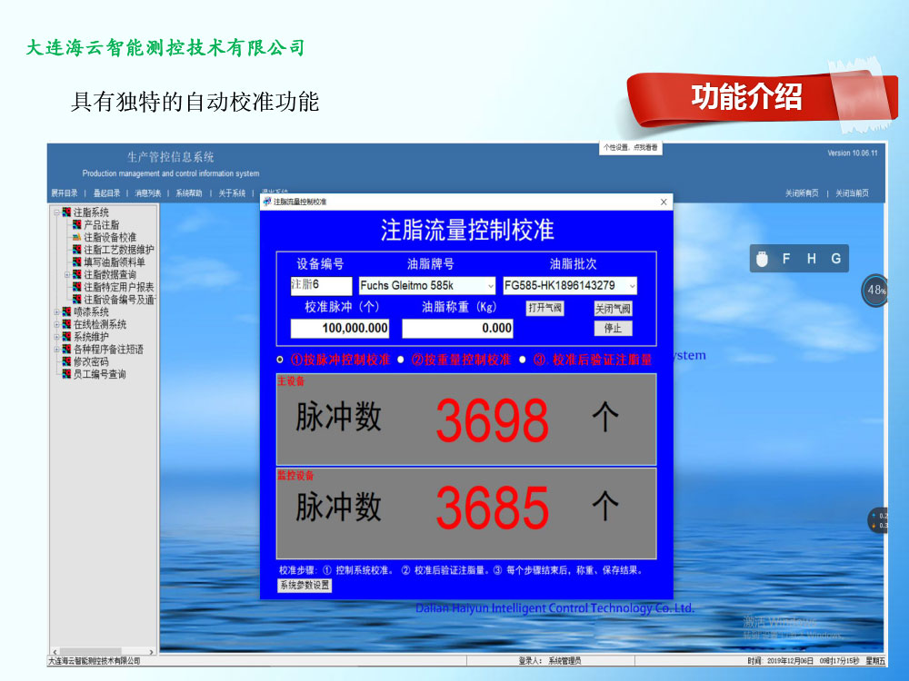The height and width of the screenshot is (681, 909).
Task: Click the 员工编号查询 tree icon
Action: tap(66, 374)
